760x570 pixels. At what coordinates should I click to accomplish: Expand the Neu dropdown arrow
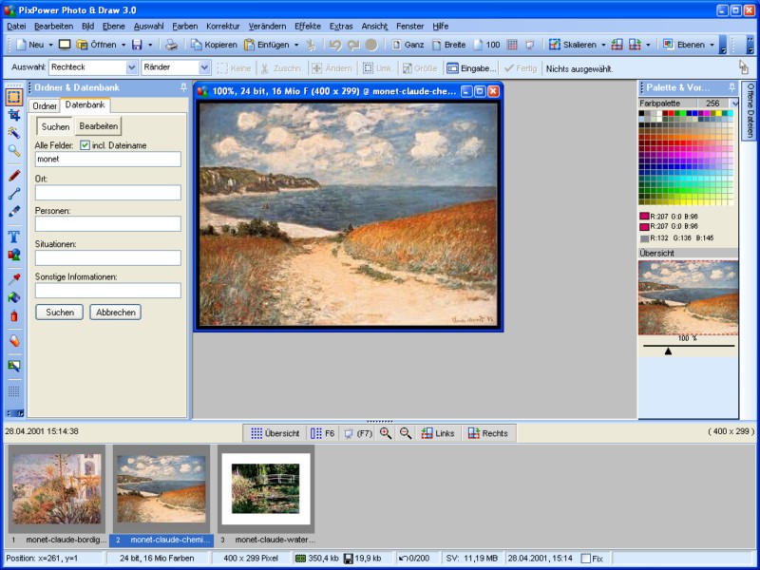[x=50, y=45]
